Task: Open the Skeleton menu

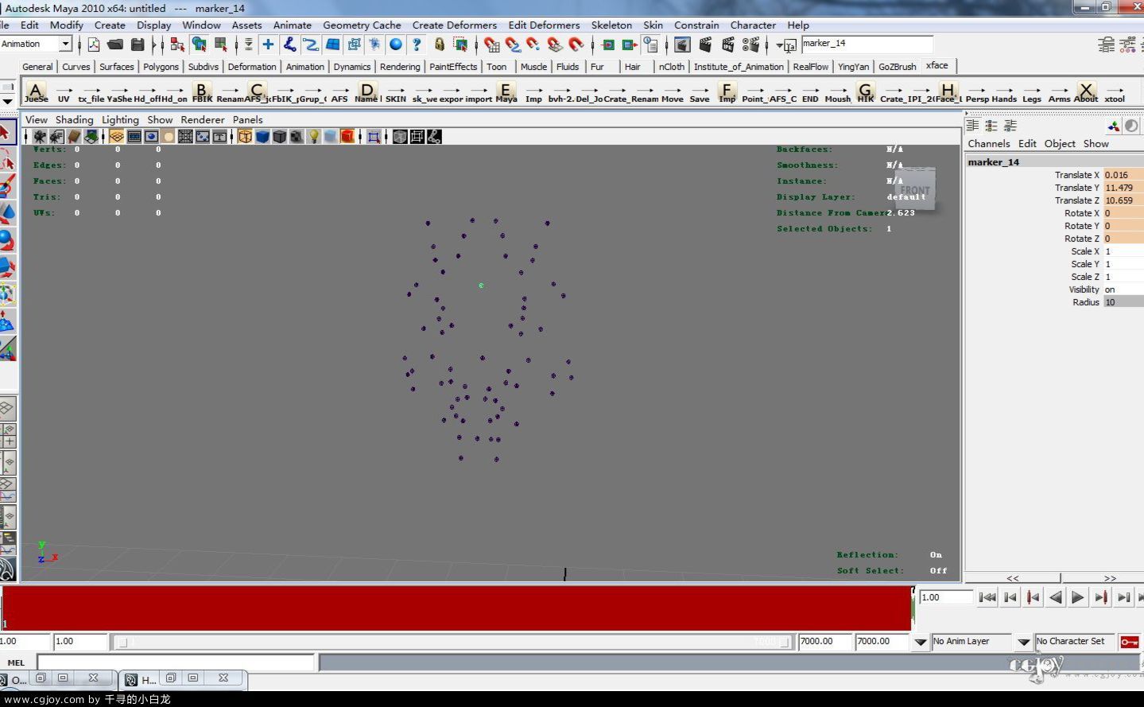Action: pyautogui.click(x=611, y=25)
